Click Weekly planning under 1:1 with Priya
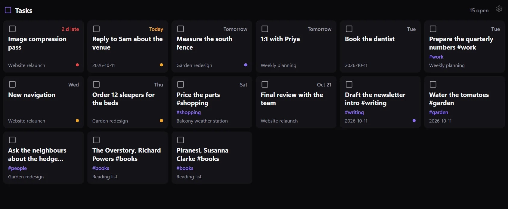Viewport: 508px width, 209px height. [278, 65]
